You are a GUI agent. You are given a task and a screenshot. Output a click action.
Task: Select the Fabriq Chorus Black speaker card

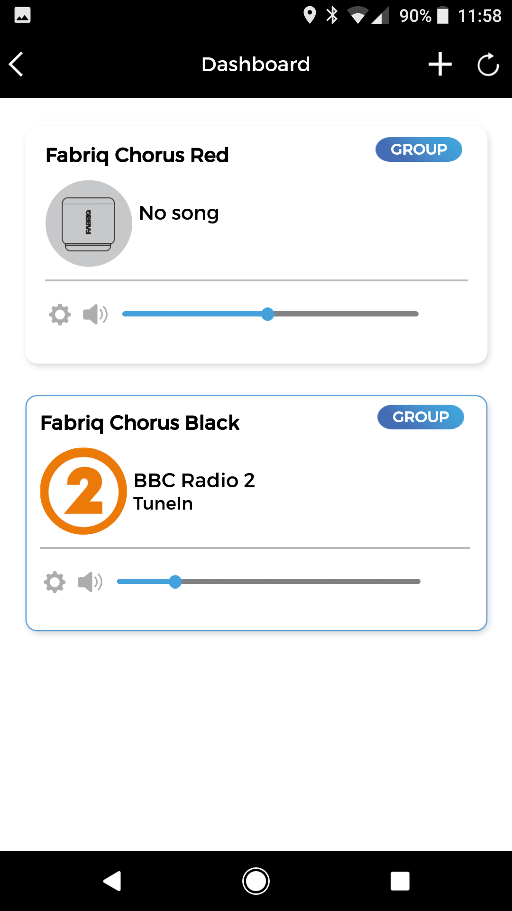click(x=256, y=511)
